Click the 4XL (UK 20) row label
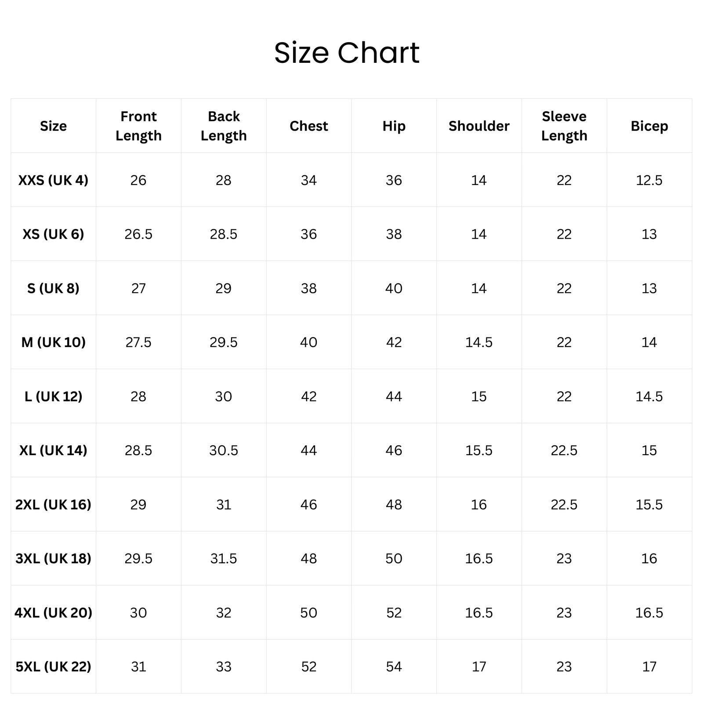This screenshot has width=703, height=703. click(53, 612)
